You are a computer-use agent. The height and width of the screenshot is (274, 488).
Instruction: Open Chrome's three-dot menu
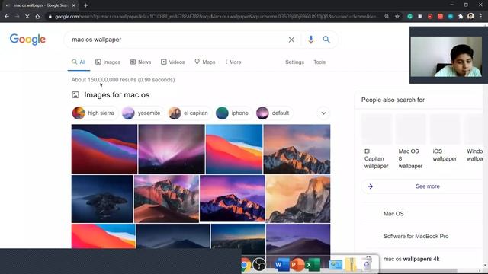tap(481, 17)
